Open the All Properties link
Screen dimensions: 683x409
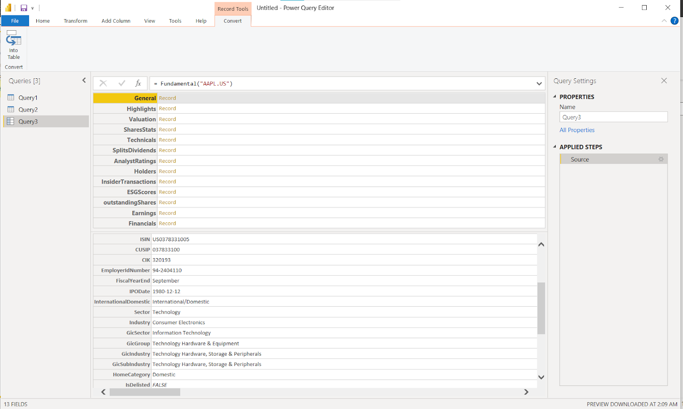coord(577,130)
